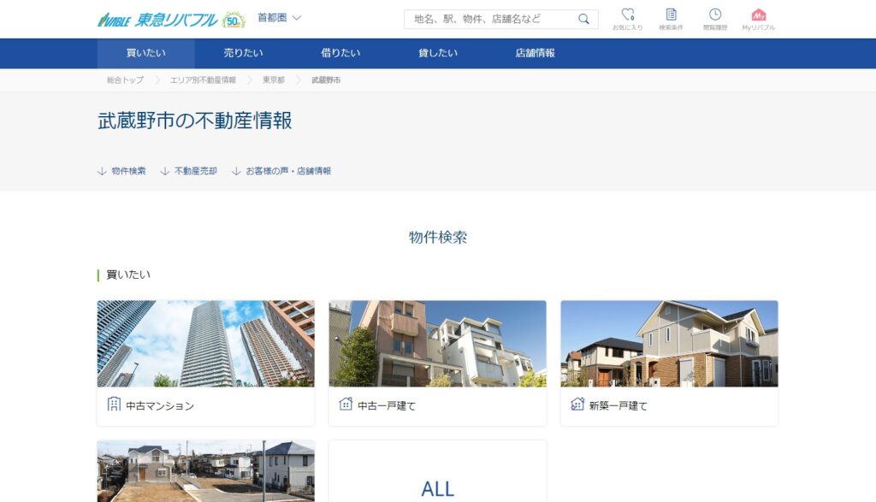
Task: Open saved search conditions (検索条件) icon
Action: (x=671, y=15)
